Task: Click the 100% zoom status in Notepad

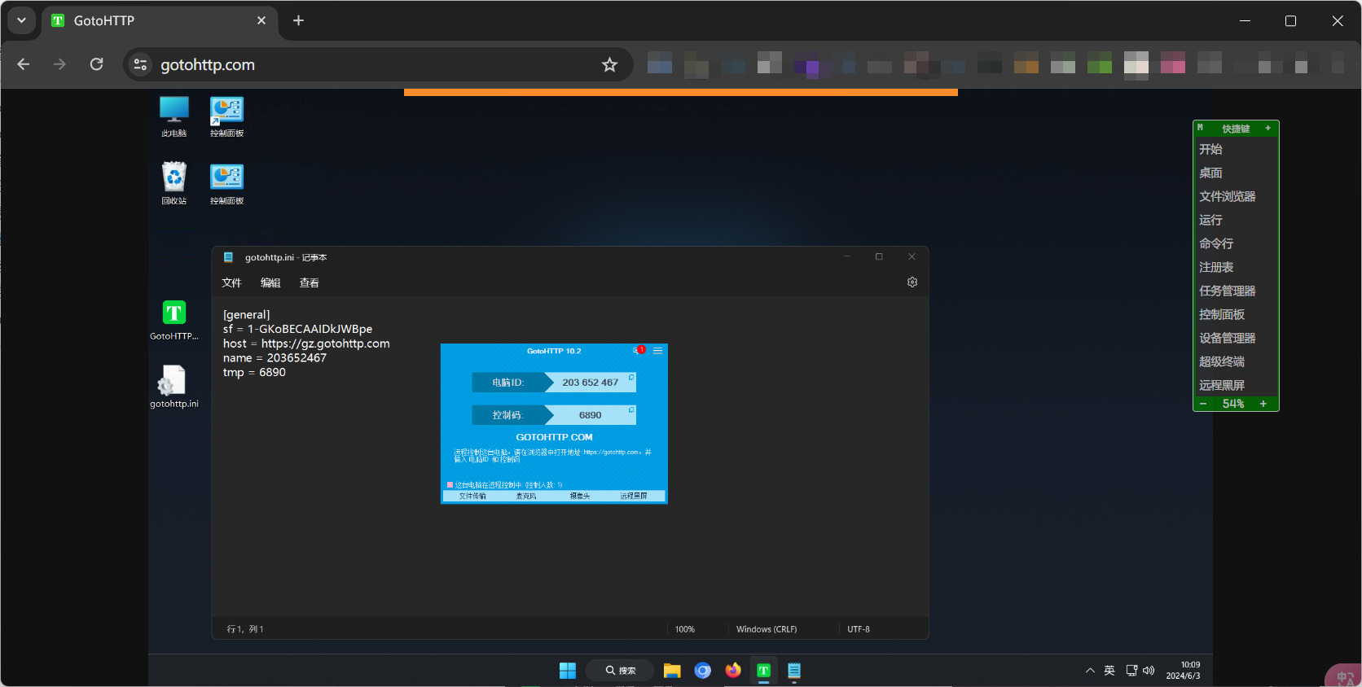Action: click(x=685, y=629)
